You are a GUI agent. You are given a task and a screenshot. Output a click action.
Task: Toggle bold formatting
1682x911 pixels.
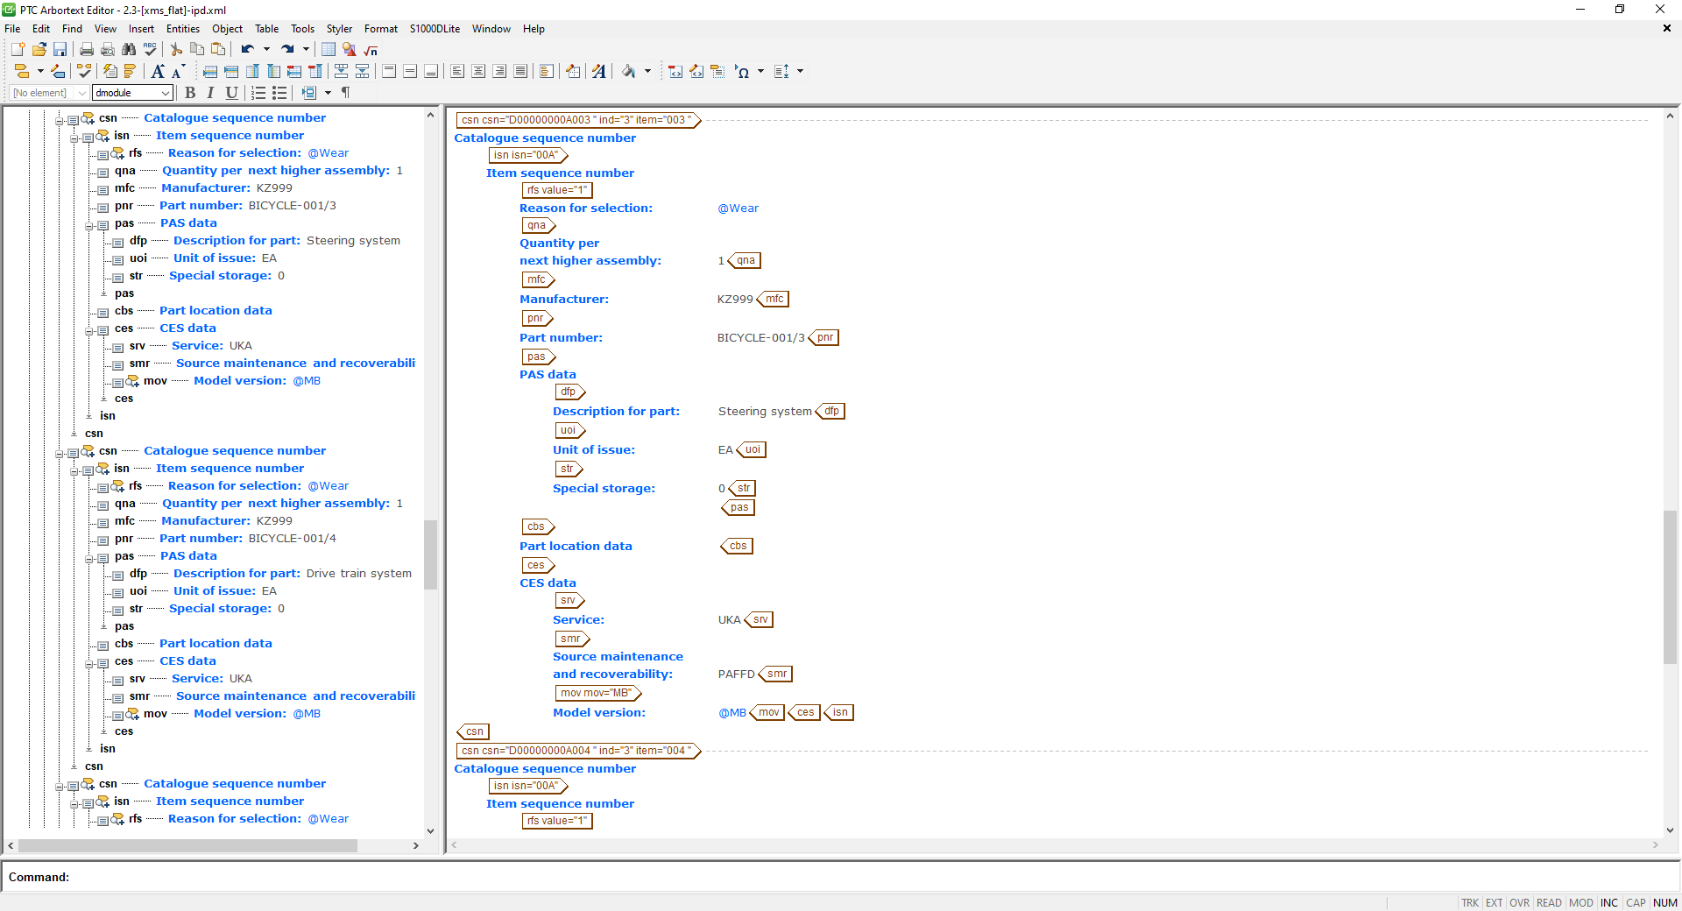point(191,93)
